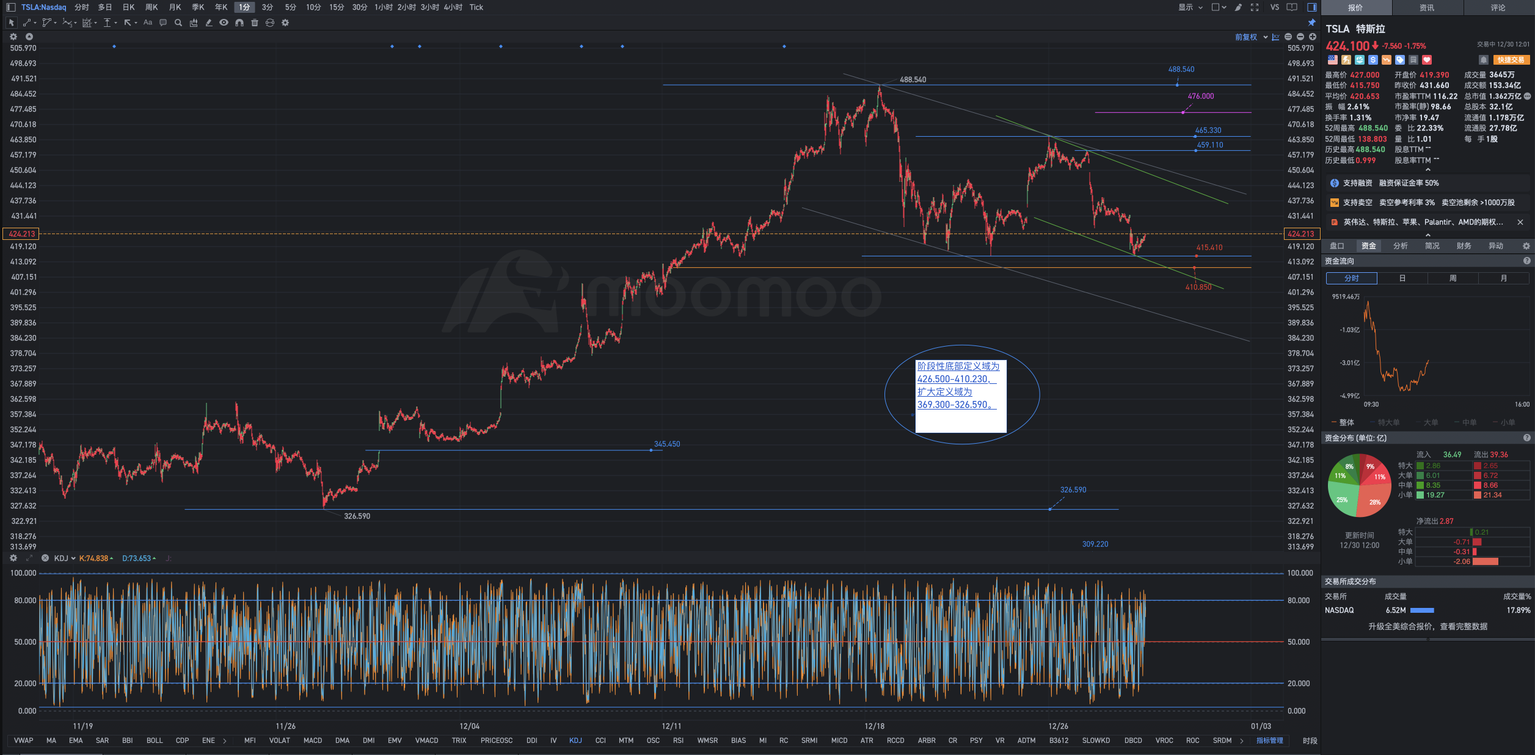
Task: Expand trend line tool options arrow
Action: [x=35, y=23]
